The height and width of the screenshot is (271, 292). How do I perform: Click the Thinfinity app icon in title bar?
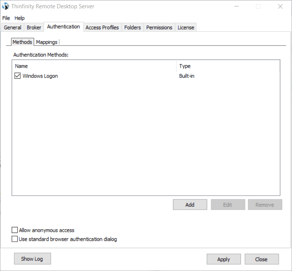6,6
